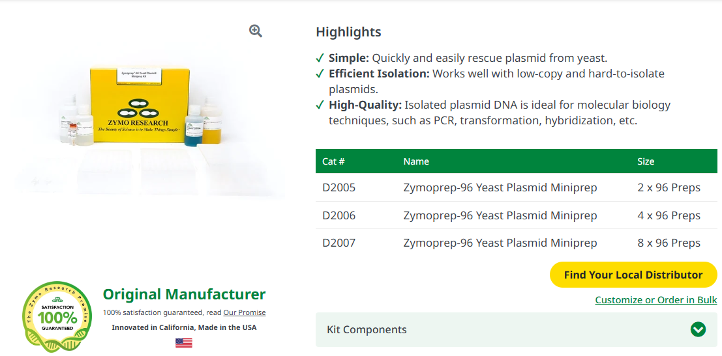Select the D2007 catalog number
This screenshot has height=356, width=722.
pyautogui.click(x=339, y=243)
